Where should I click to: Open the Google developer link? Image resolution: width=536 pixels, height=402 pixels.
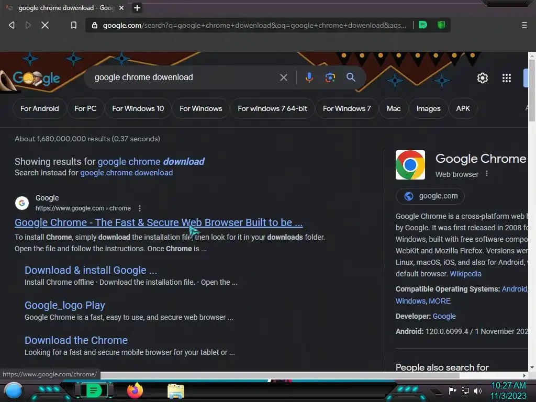tap(444, 316)
